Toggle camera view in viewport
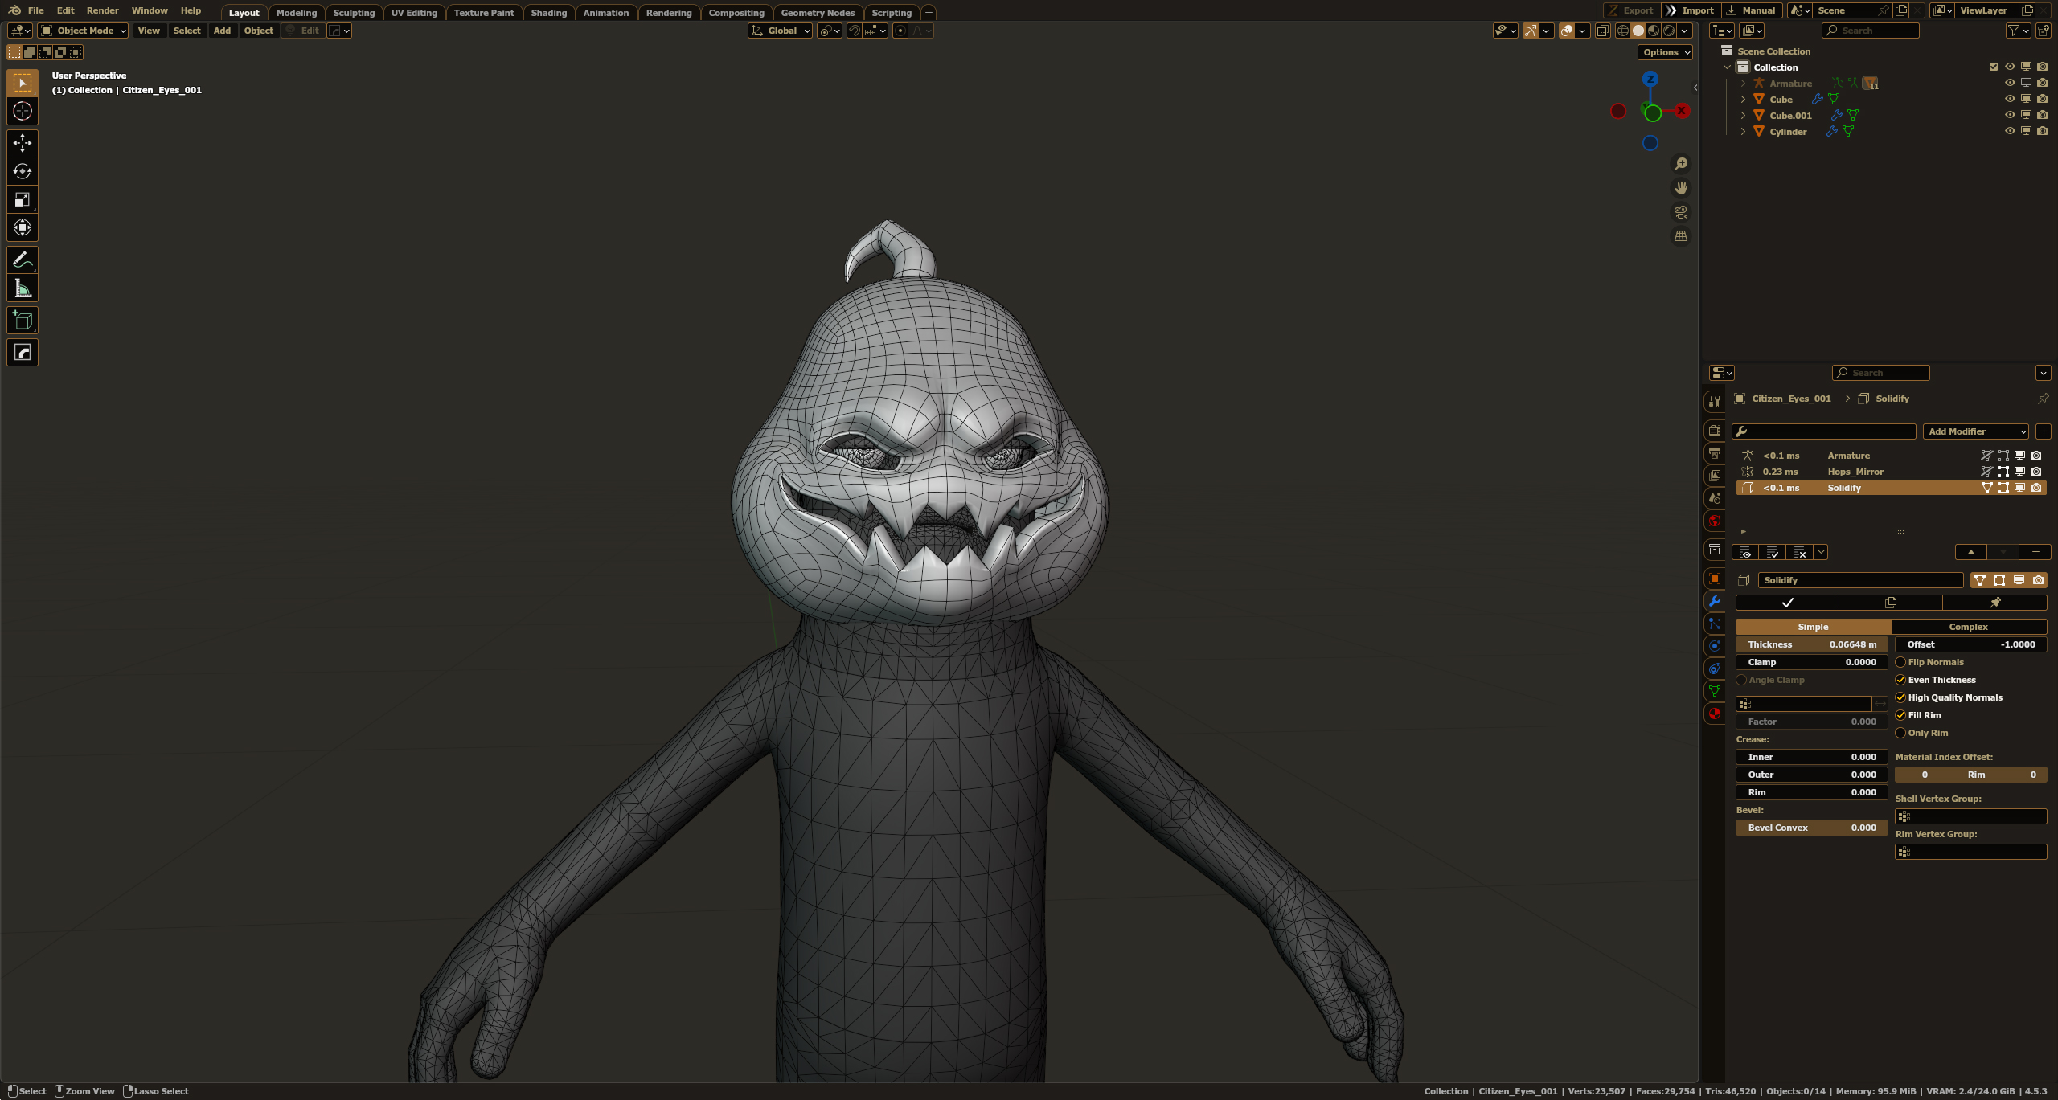 (1681, 212)
